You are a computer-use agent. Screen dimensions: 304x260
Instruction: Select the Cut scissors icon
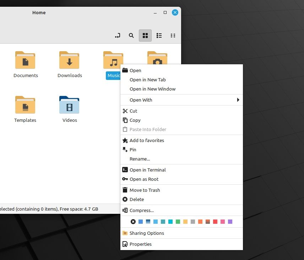[x=125, y=111]
